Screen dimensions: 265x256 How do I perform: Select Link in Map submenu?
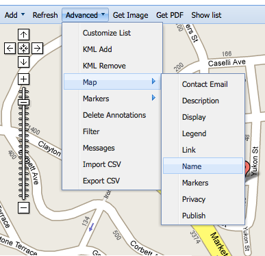[203, 150]
